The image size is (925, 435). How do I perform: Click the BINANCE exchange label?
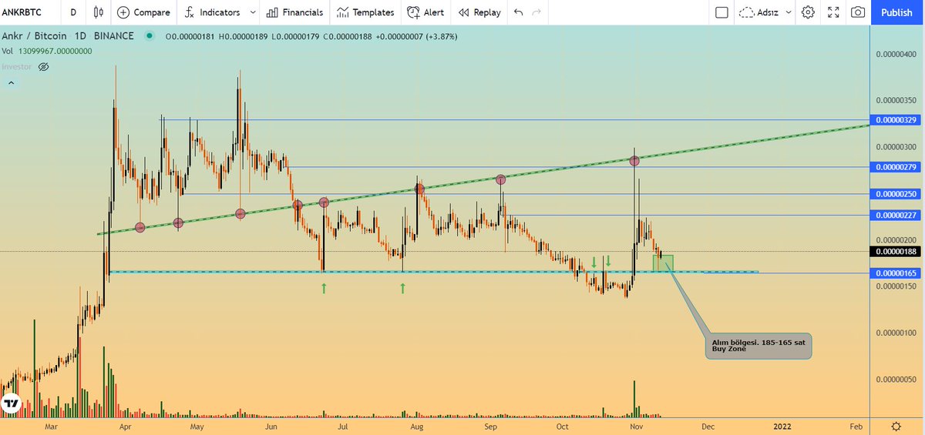tap(113, 36)
